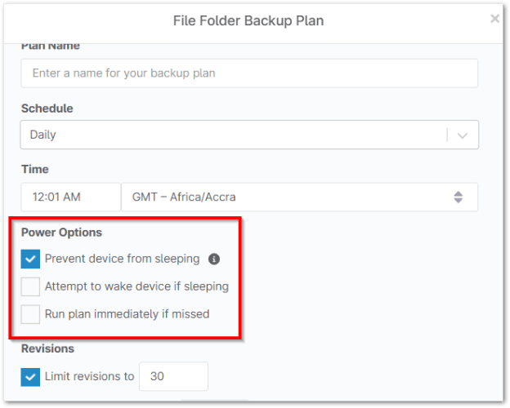Click the File Folder Backup Plan title
The height and width of the screenshot is (408, 510).
tap(248, 20)
